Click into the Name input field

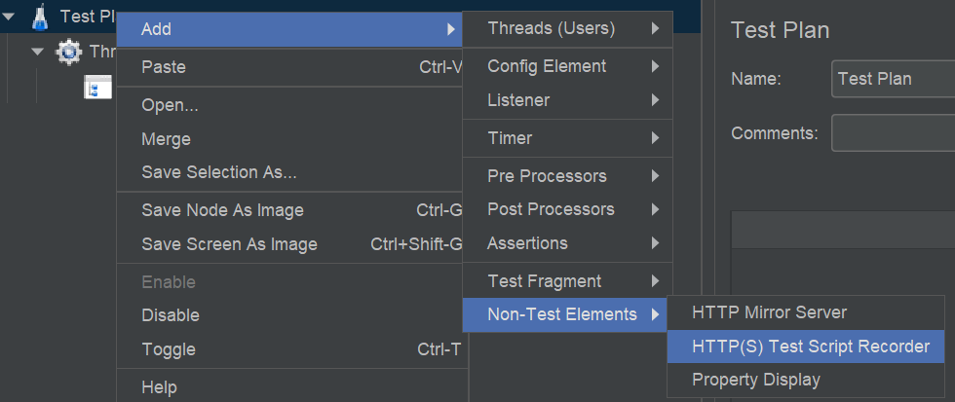pyautogui.click(x=892, y=79)
